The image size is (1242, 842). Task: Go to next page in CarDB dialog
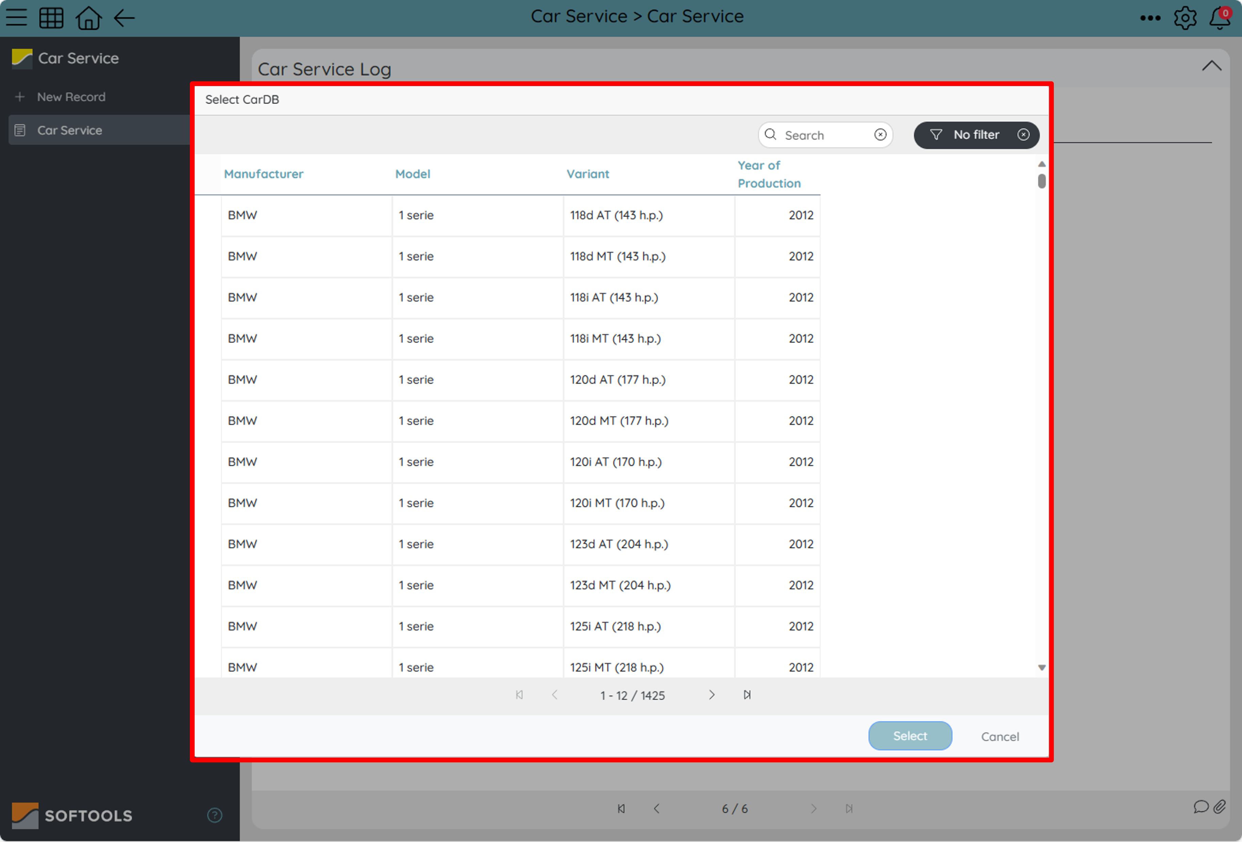click(x=711, y=695)
